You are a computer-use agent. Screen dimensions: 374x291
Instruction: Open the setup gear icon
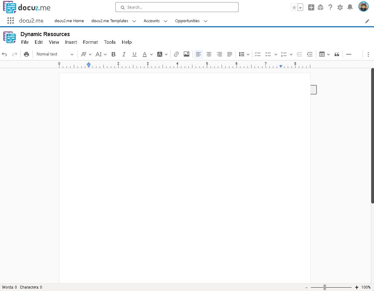click(x=340, y=7)
